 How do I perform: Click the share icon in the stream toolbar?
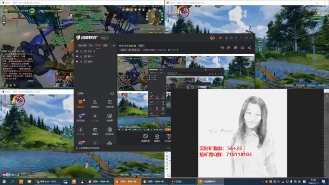(249, 48)
